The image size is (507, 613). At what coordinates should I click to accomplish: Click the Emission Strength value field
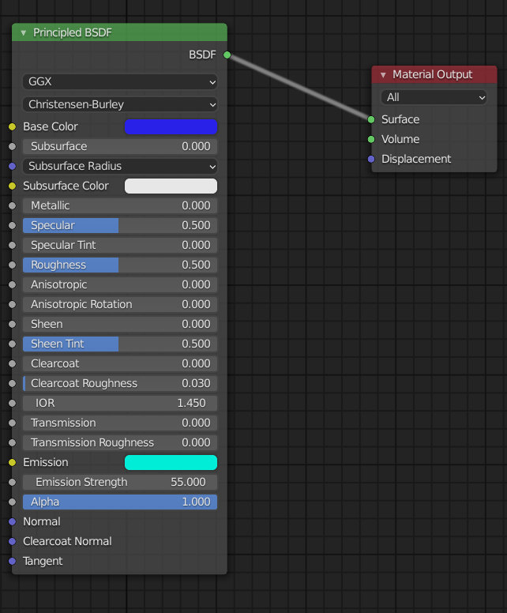[120, 482]
